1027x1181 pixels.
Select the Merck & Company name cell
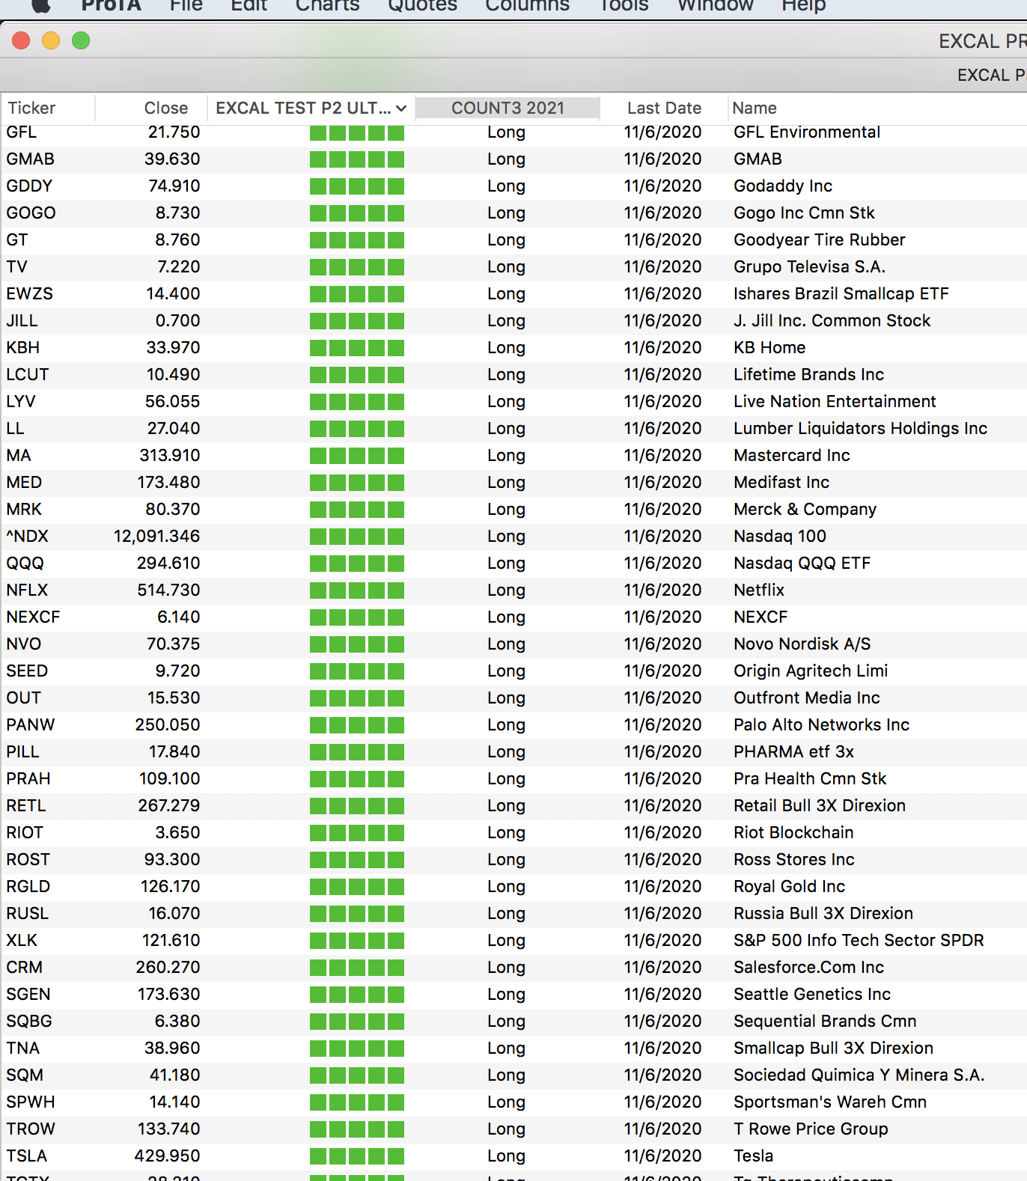(805, 510)
